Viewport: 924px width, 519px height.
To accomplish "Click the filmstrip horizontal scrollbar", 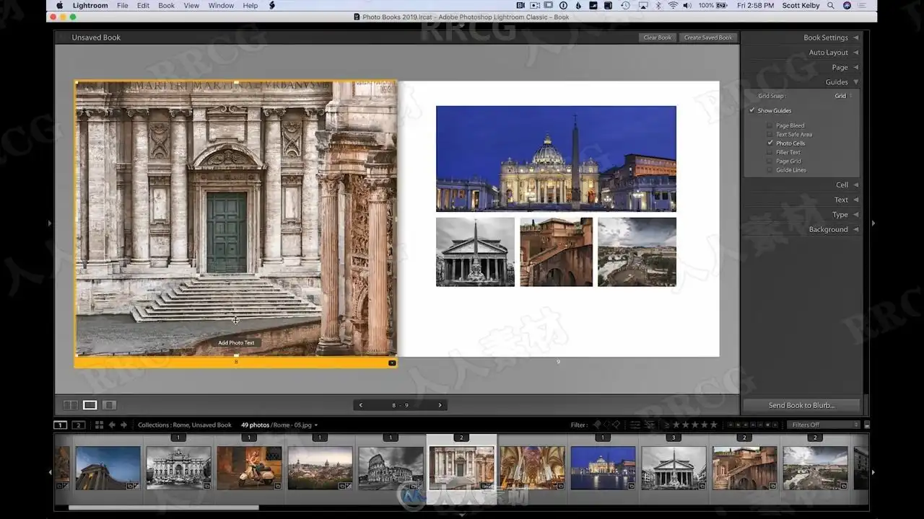I will [163, 507].
